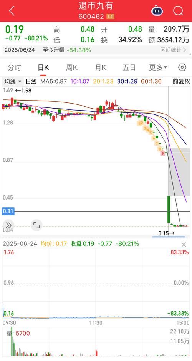Tap the 日线 label
This screenshot has width=192, height=361.
[x=31, y=81]
